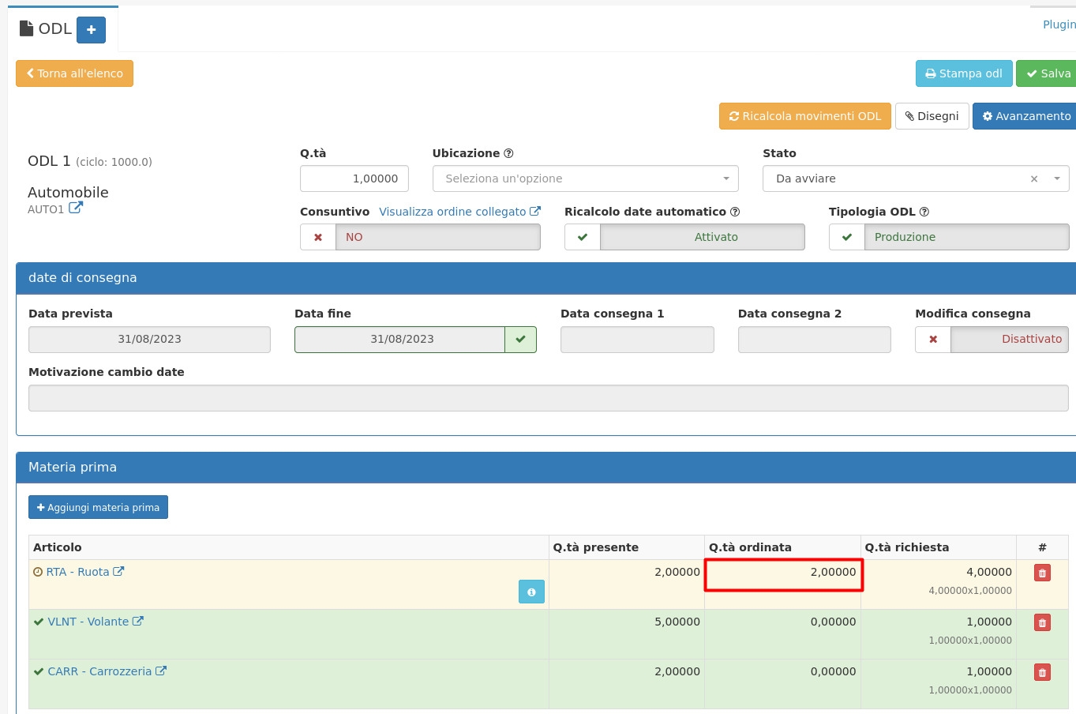Toggle Modifica consegna Disattivato switch

[x=992, y=340]
